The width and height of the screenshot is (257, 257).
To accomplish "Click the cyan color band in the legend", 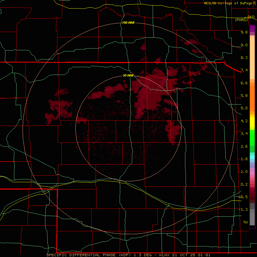I will point(252,157).
